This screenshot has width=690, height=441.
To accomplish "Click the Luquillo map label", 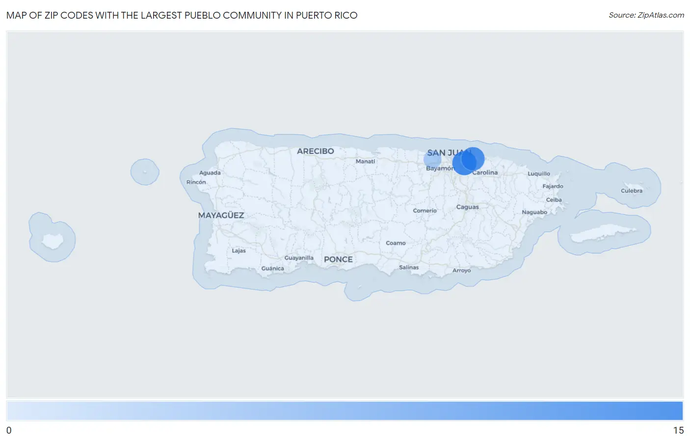I will pos(539,174).
